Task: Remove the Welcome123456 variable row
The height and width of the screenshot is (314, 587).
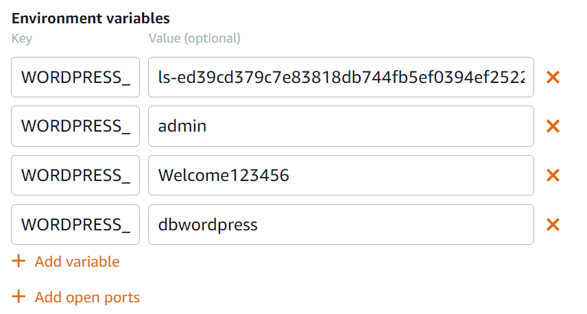Action: click(553, 176)
